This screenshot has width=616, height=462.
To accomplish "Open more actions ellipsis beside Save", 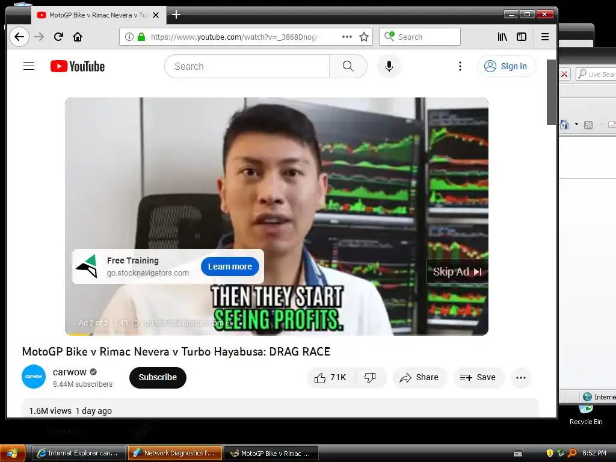I will (x=521, y=378).
